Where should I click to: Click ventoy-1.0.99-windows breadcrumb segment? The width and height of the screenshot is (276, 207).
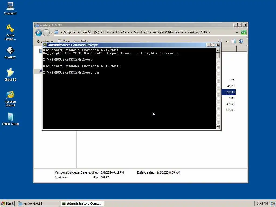[x=168, y=32]
